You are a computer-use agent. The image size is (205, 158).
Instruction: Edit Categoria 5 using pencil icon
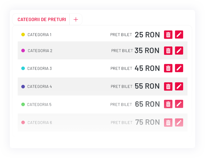(x=179, y=104)
